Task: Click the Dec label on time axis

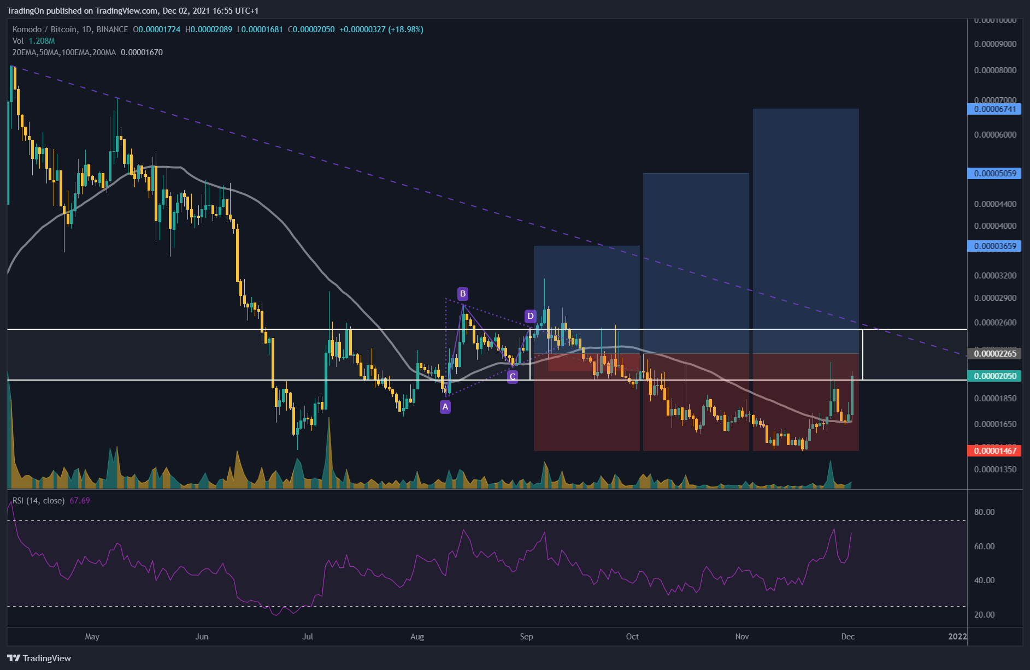Action: pos(848,637)
